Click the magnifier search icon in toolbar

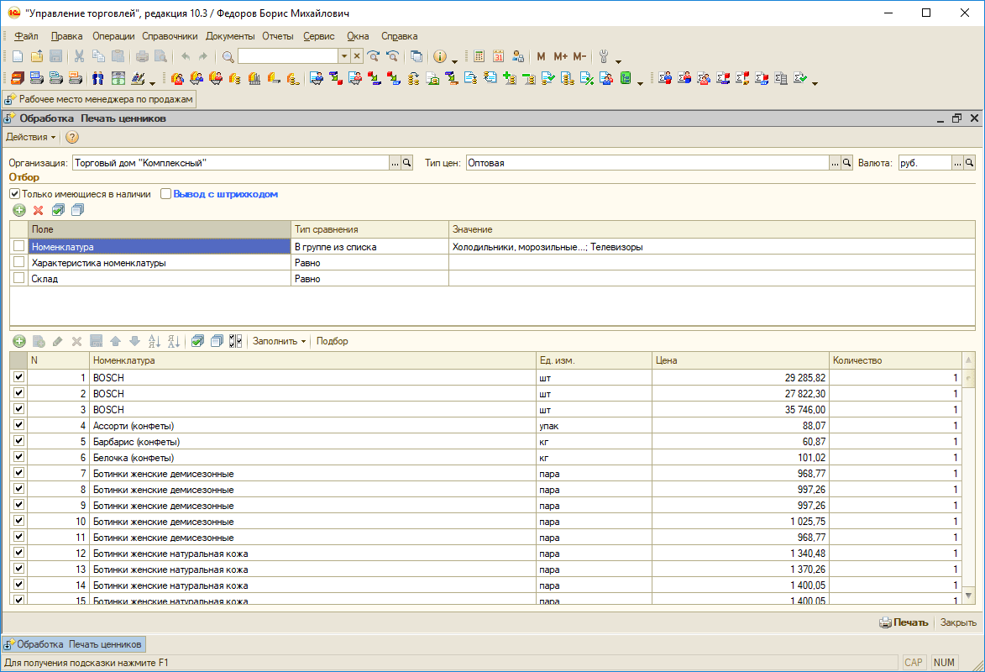coord(228,56)
